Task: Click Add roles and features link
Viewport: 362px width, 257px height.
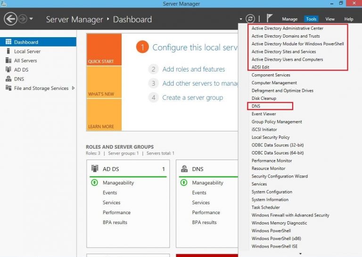Action: (x=193, y=69)
